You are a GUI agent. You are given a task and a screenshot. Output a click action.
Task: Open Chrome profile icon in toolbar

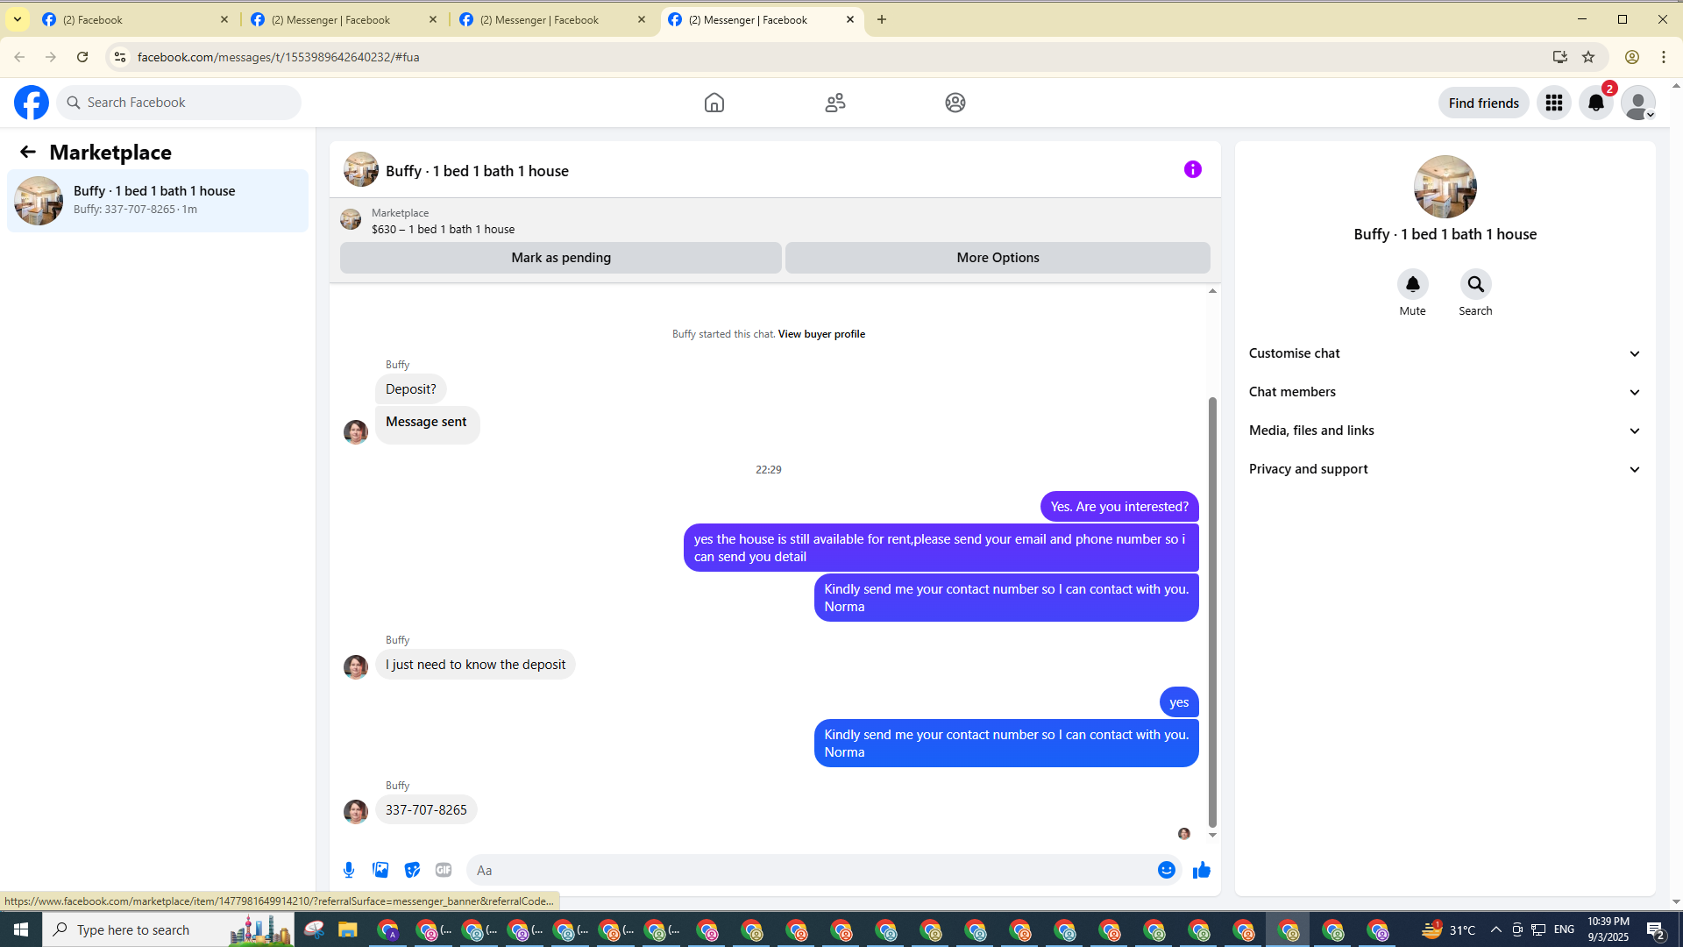pos(1632,57)
